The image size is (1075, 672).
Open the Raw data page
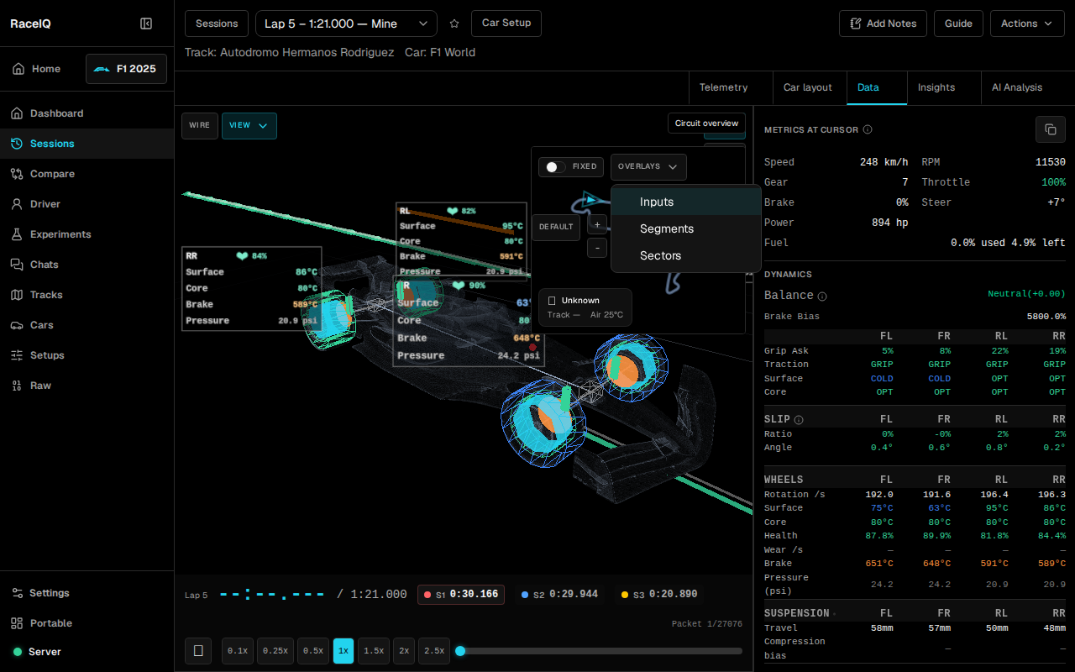(87, 386)
